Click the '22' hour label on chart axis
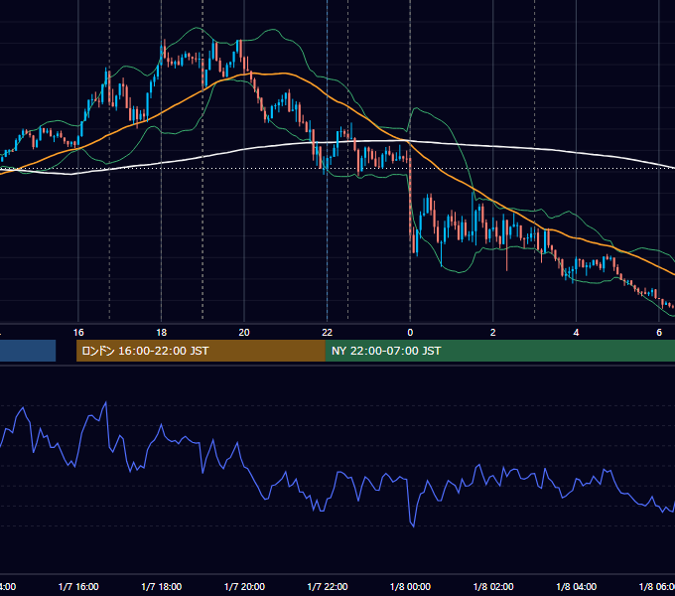 (x=328, y=332)
